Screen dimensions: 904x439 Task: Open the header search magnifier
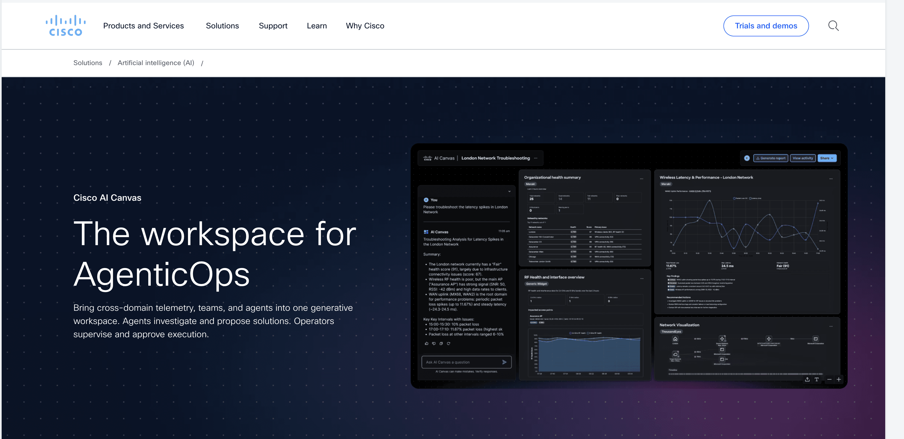click(x=834, y=26)
